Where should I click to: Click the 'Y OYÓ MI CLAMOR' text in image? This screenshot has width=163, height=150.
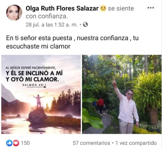click(x=33, y=79)
